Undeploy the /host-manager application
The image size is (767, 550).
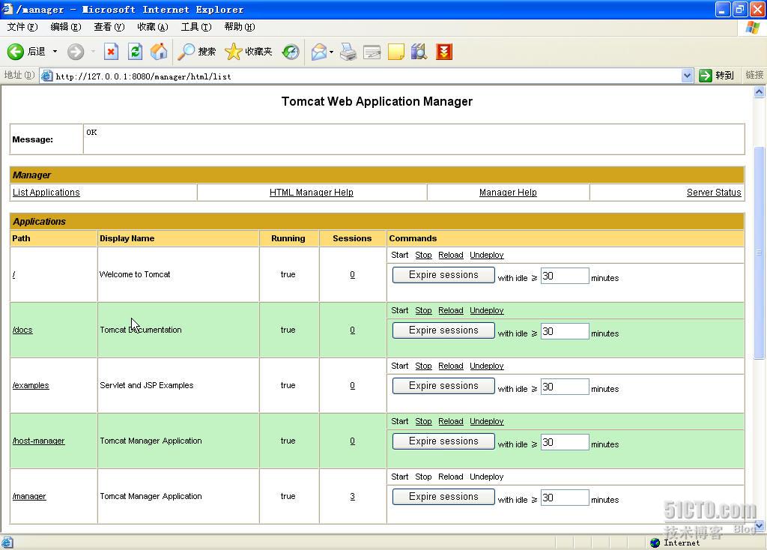pyautogui.click(x=486, y=421)
